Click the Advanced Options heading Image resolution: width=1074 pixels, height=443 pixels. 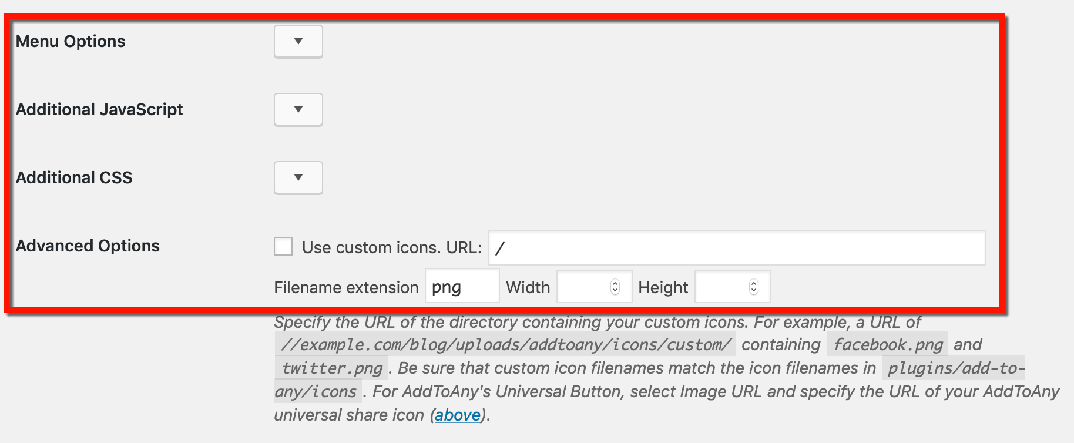coord(88,246)
